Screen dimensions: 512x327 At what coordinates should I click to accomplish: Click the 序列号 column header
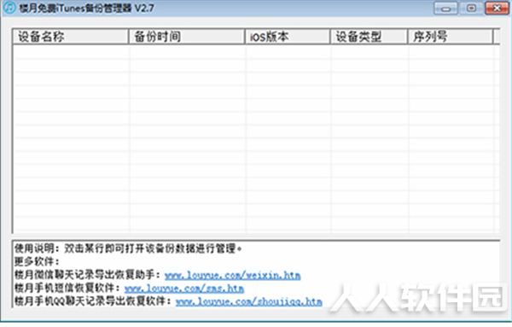pyautogui.click(x=451, y=37)
